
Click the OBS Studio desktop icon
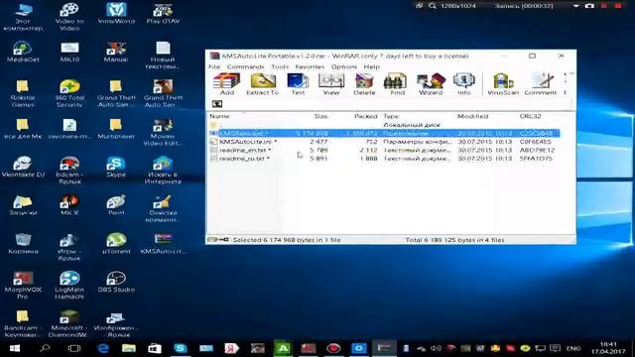coord(116,282)
